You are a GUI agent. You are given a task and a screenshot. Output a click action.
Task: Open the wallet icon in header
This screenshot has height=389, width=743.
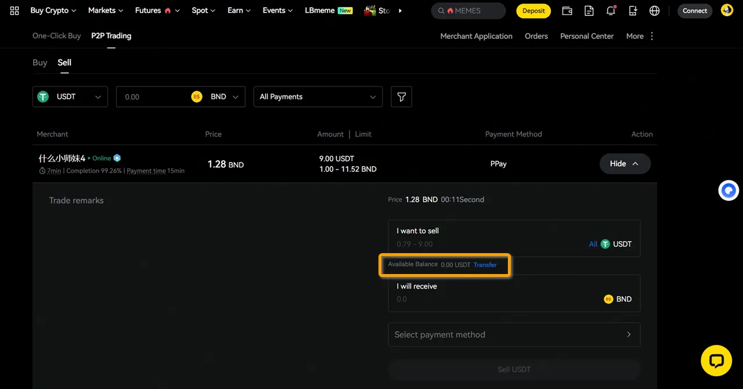(568, 10)
